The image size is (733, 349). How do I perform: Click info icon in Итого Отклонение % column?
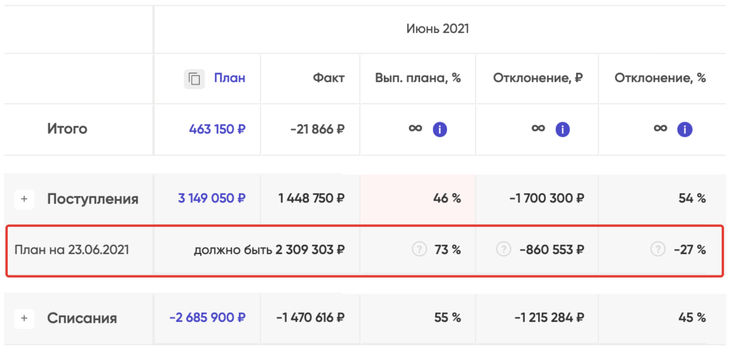(x=685, y=129)
